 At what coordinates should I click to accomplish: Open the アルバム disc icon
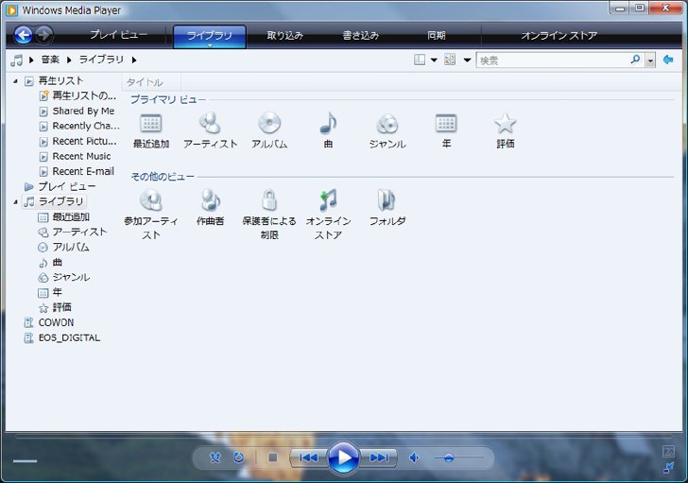pyautogui.click(x=269, y=122)
